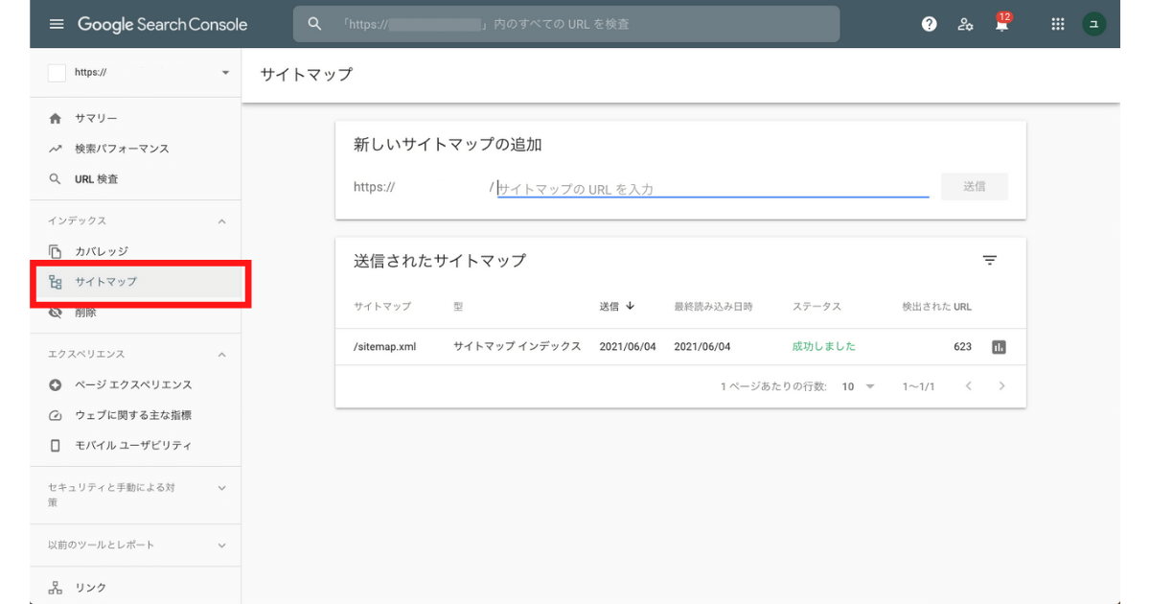Click the user account avatar
This screenshot has height=604, width=1150.
[1093, 25]
